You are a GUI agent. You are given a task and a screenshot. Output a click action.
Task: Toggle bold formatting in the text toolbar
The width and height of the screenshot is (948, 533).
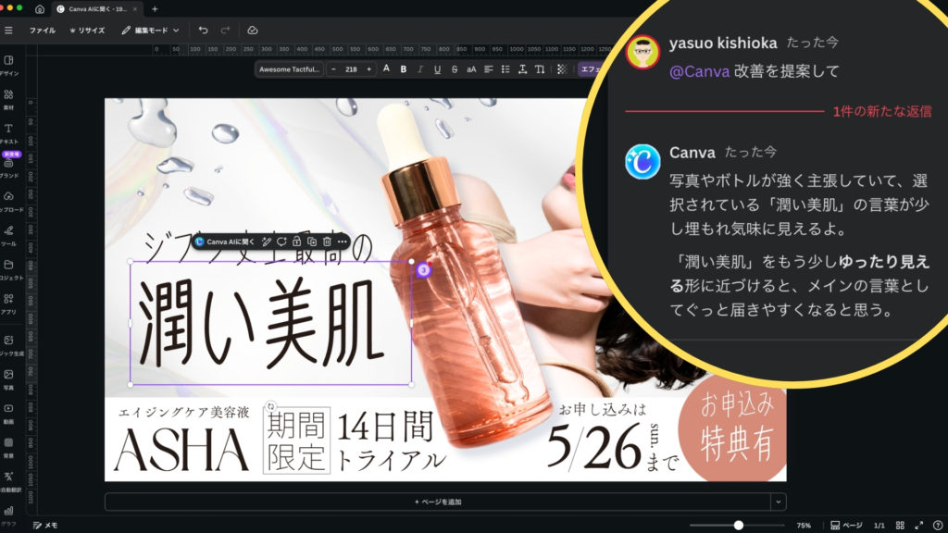(x=403, y=69)
